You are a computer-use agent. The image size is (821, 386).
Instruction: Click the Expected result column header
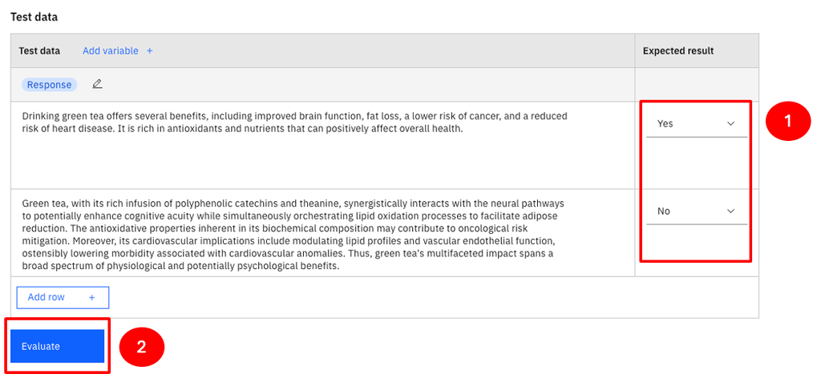tap(678, 51)
